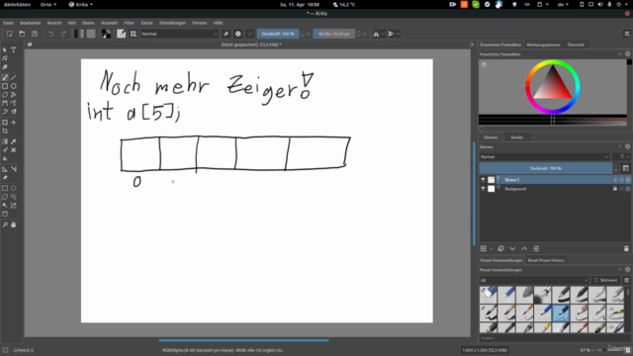Select the Calligraphy tool
Image resolution: width=633 pixels, height=356 pixels.
pyautogui.click(x=5, y=67)
